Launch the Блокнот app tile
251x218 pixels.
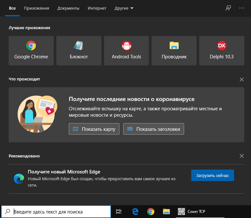pos(79,51)
